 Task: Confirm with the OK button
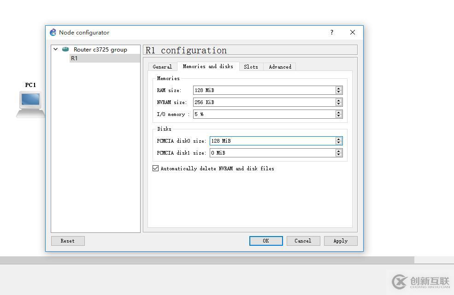tap(266, 241)
